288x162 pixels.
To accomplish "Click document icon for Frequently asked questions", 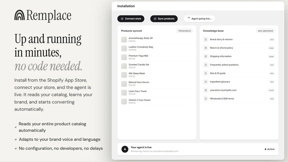I will tap(206, 65).
